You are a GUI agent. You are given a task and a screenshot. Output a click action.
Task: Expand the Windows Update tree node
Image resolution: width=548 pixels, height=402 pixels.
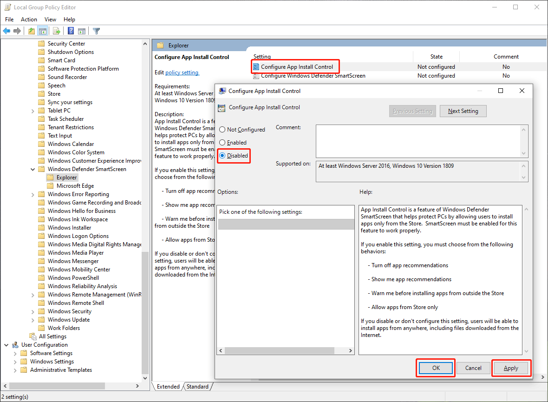tap(33, 320)
